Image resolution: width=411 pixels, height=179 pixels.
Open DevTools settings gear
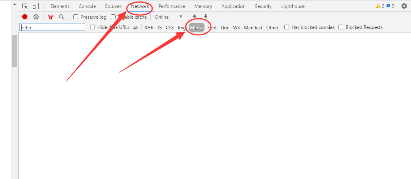[x=404, y=6]
